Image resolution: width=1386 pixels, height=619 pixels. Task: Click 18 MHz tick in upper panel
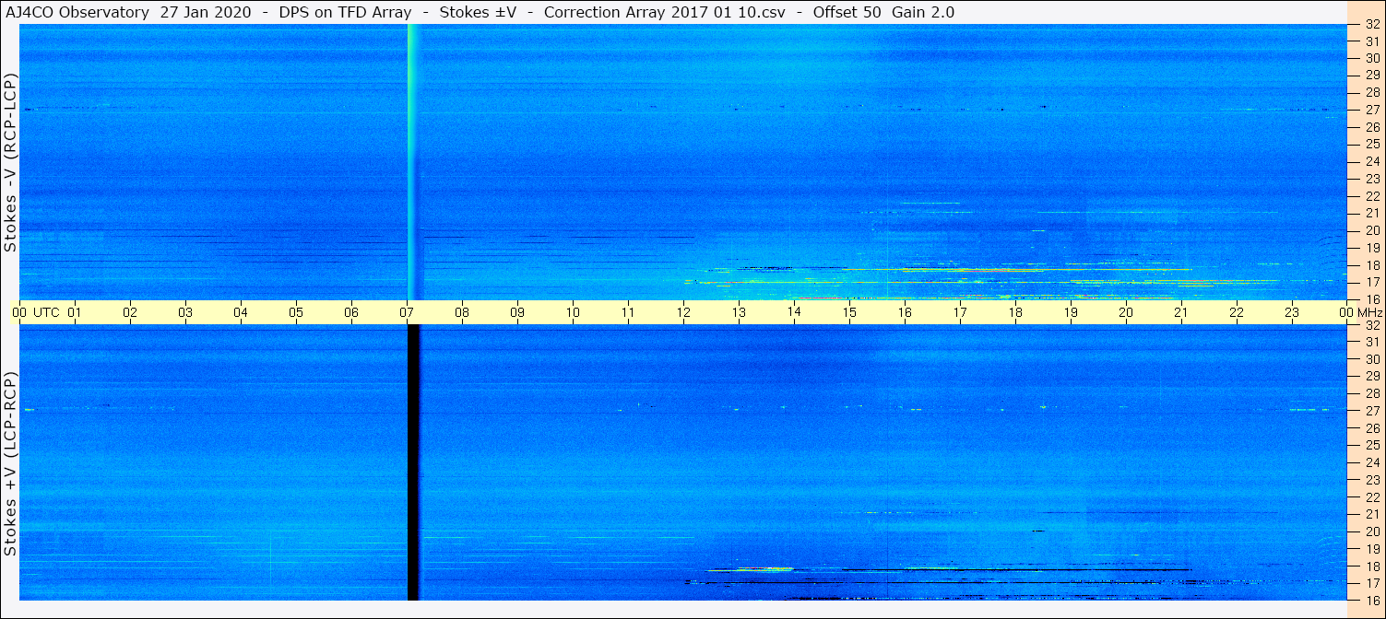coord(1372,265)
